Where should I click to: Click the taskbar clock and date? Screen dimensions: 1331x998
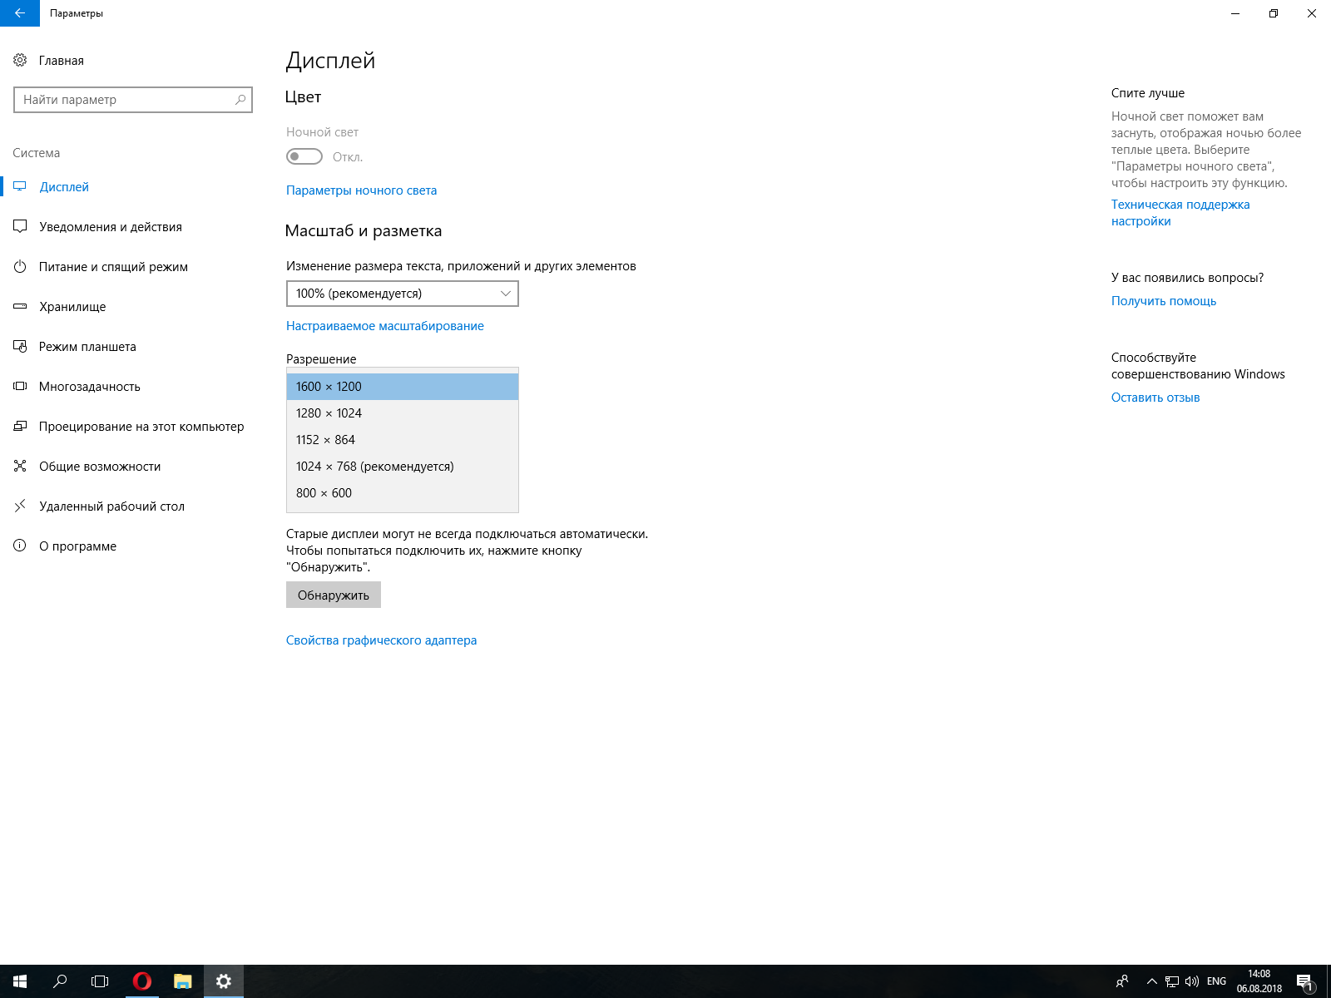point(1259,981)
